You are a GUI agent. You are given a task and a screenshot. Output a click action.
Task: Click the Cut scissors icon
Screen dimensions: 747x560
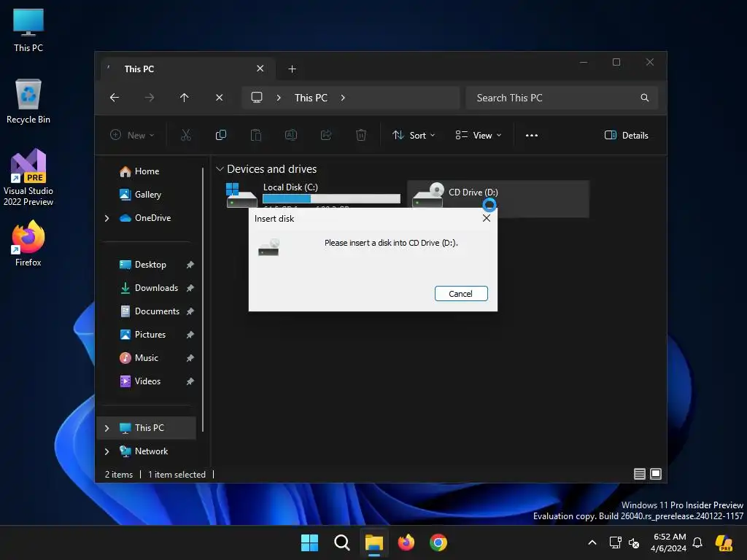point(186,135)
